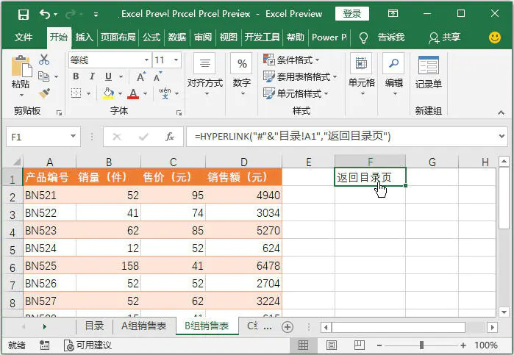Viewport: 514px width, 355px height.
Task: Expand the formula bar with the chevron
Action: [502, 137]
